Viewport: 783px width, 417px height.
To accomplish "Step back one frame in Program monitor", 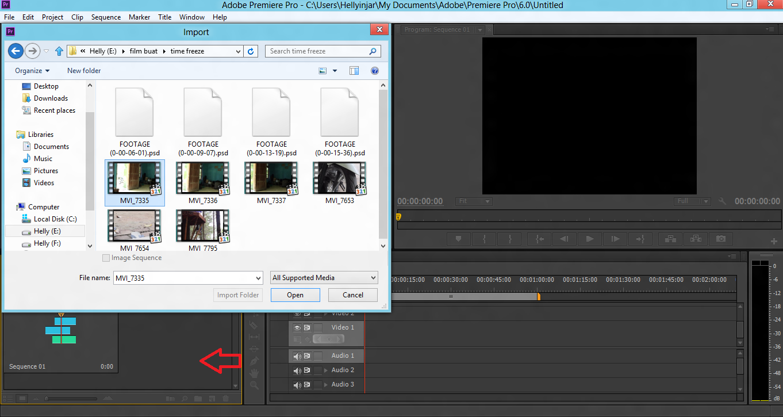I will click(565, 239).
